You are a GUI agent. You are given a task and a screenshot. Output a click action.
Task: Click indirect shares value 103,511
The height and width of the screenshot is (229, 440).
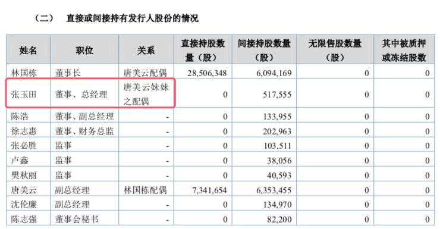pos(278,146)
